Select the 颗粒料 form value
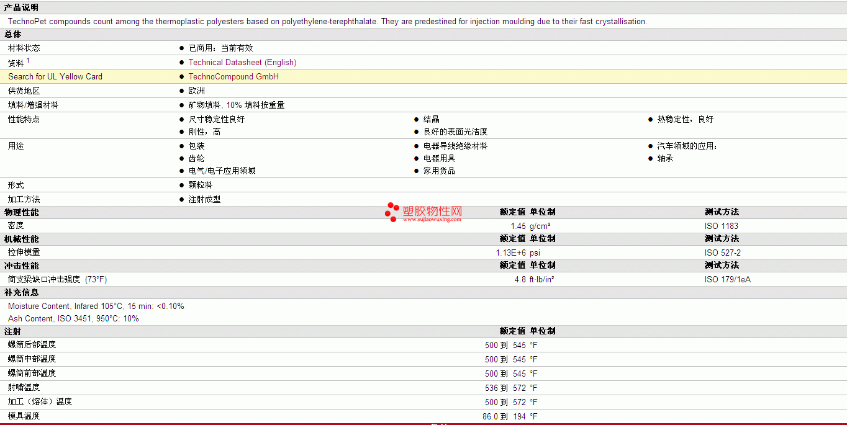The height and width of the screenshot is (425, 847). pos(200,185)
